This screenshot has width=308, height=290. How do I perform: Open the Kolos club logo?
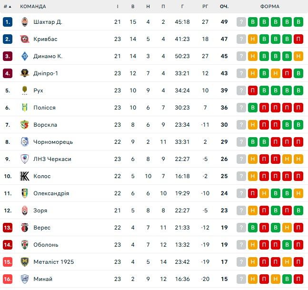click(25, 176)
